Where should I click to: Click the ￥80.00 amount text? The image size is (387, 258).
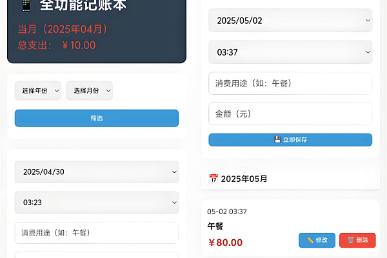click(x=225, y=243)
